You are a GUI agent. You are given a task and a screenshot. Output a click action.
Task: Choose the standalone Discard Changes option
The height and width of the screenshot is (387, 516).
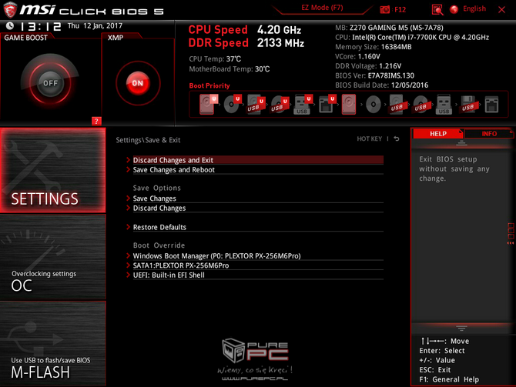[258, 209]
